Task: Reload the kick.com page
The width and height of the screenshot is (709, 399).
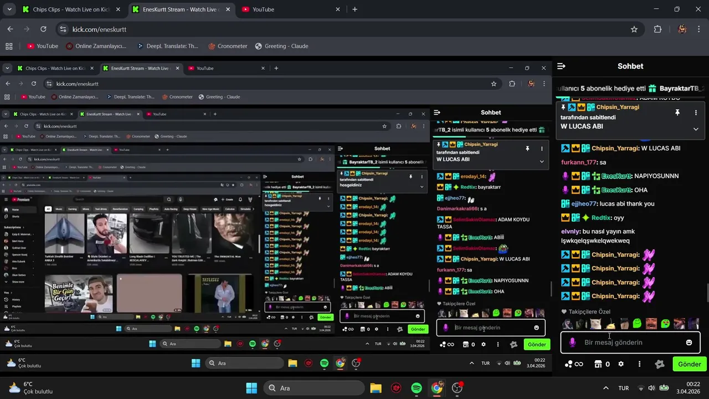Action: [43, 29]
